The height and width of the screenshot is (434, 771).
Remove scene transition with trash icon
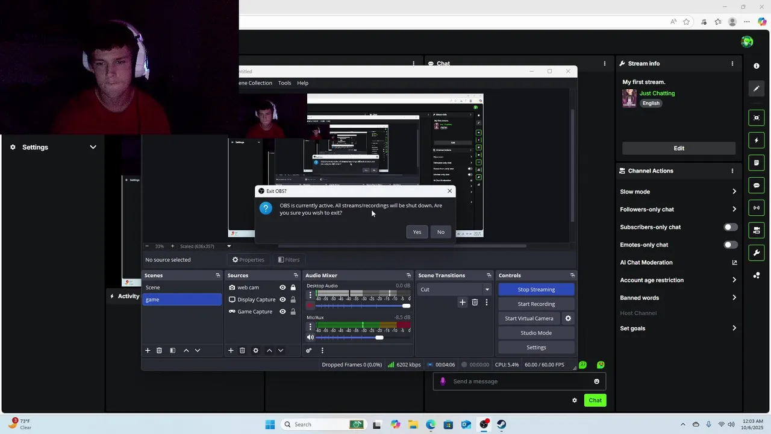tap(475, 302)
